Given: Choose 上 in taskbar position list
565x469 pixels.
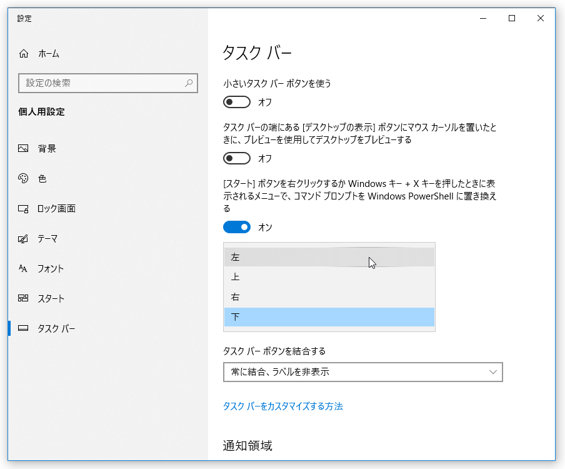Looking at the screenshot, I should 329,277.
